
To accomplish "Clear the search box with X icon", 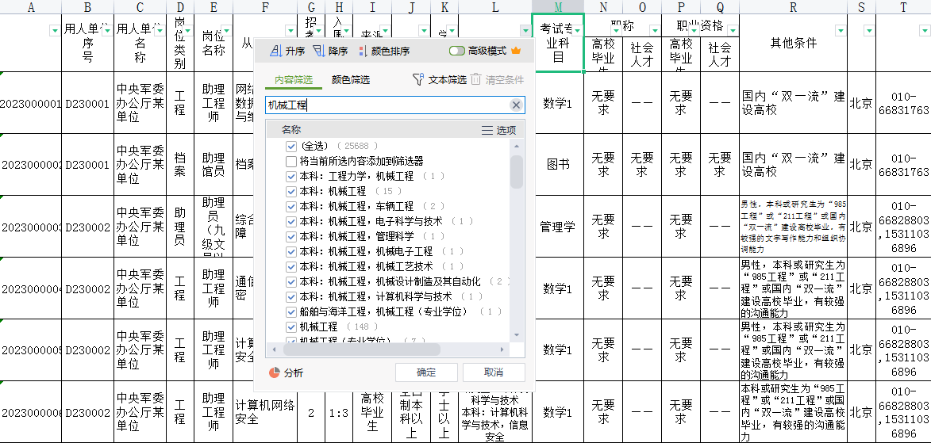I will pyautogui.click(x=516, y=105).
